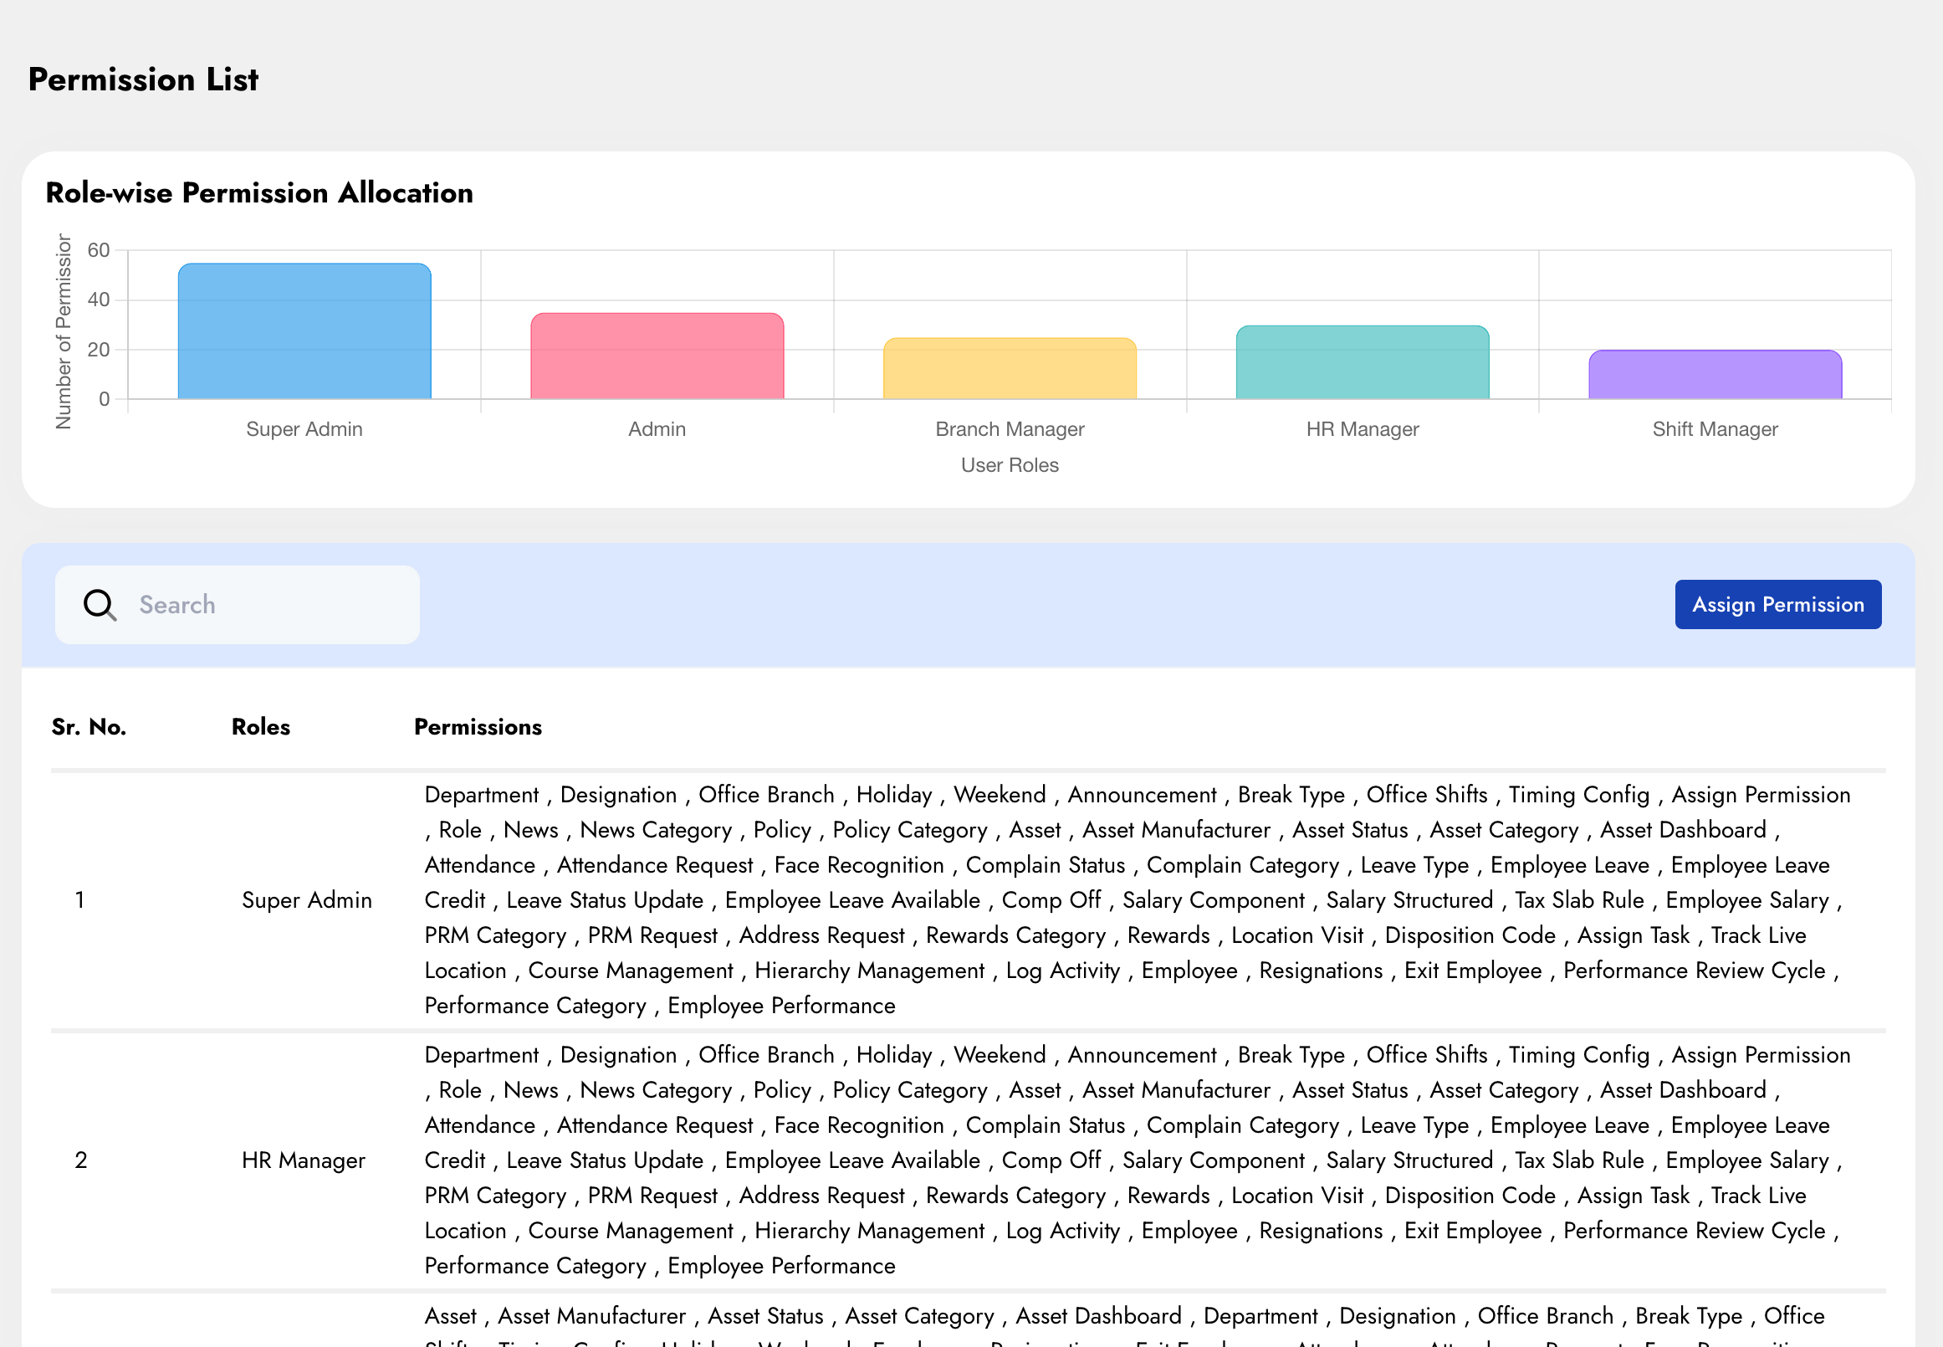Viewport: 1943px width, 1347px height.
Task: Click the pink Admin bar
Action: coord(657,356)
